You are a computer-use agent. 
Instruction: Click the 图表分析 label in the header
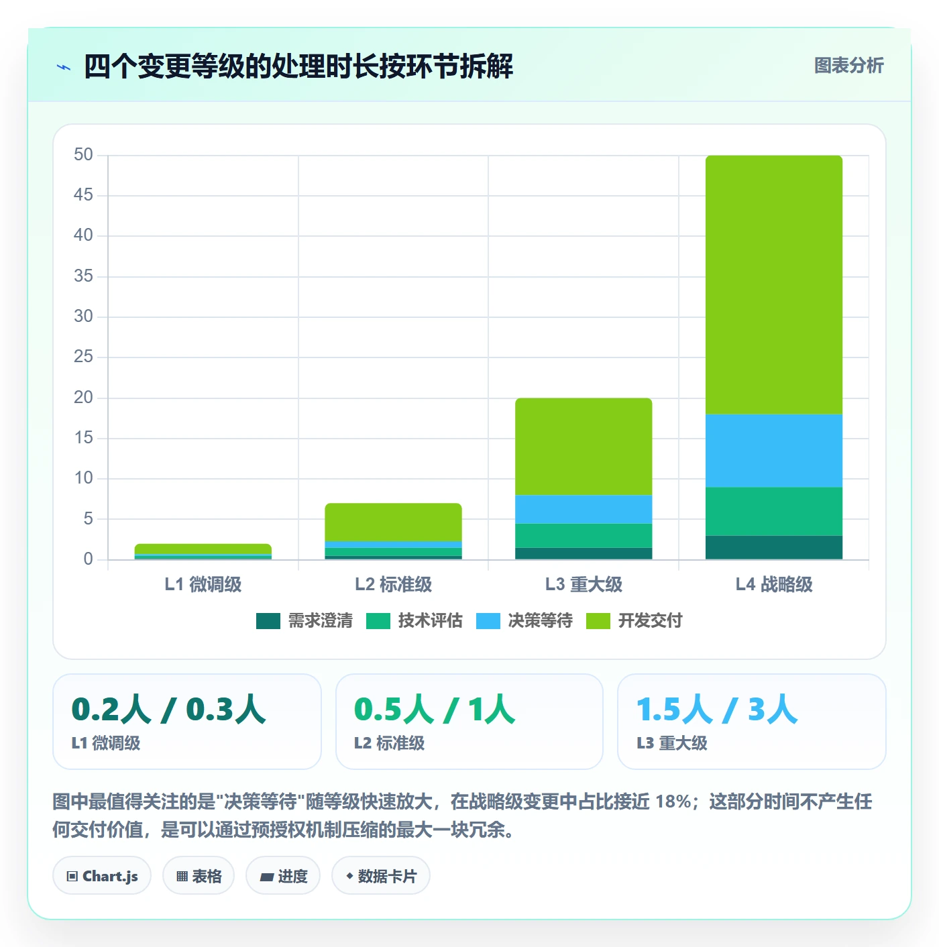(848, 66)
